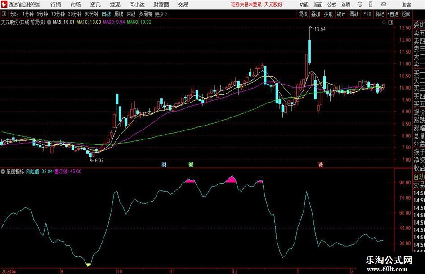
Task: Click the 标记 mark button
Action: pos(380,14)
